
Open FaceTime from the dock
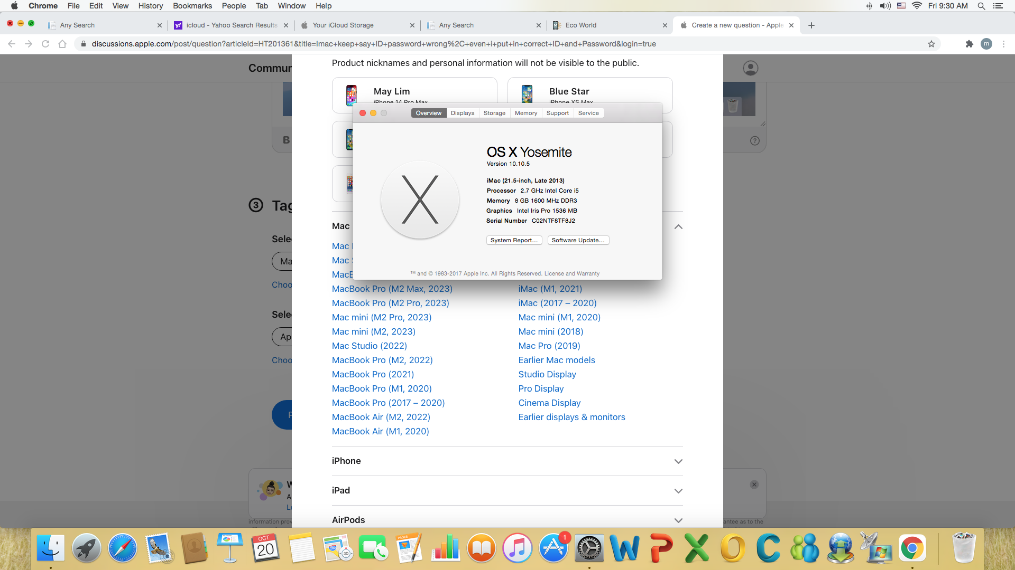(373, 548)
